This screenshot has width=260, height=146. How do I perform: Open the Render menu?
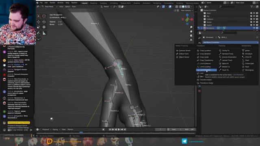52,3
